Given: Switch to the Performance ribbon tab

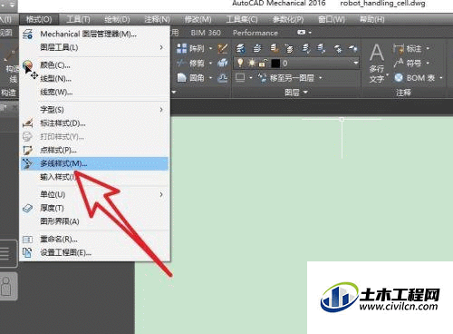Looking at the screenshot, I should click(255, 33).
